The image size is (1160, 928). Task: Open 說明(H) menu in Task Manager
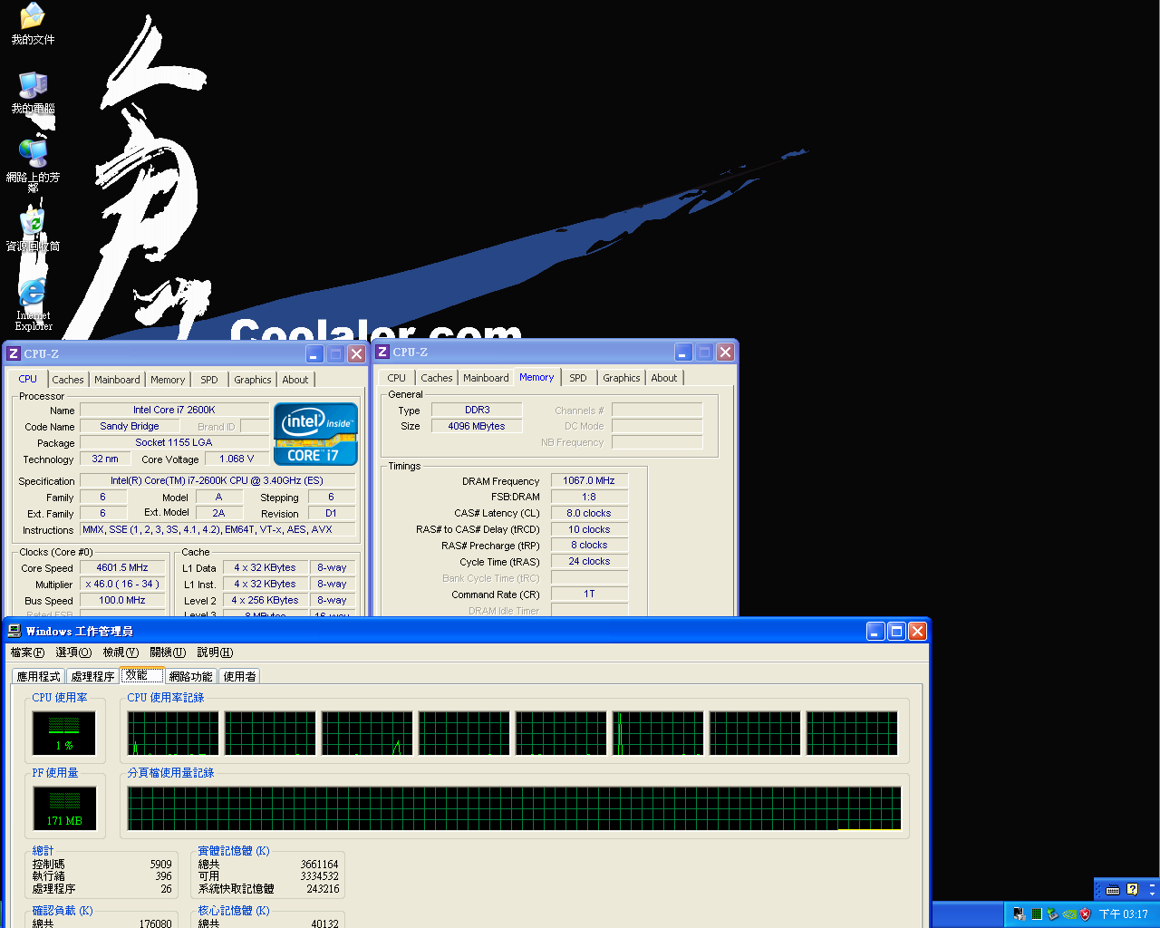pyautogui.click(x=215, y=652)
